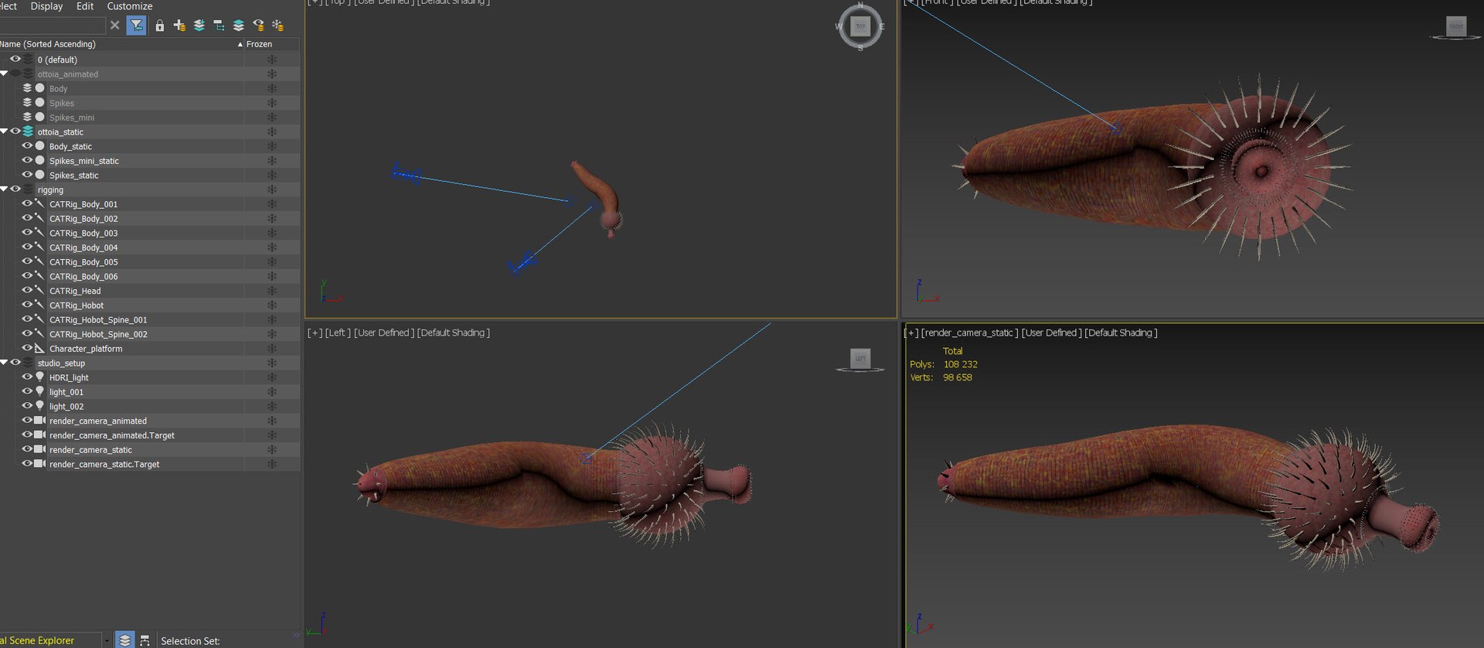Click freeze all layers snowflake toolbar icon
This screenshot has width=1484, height=648.
(x=278, y=26)
